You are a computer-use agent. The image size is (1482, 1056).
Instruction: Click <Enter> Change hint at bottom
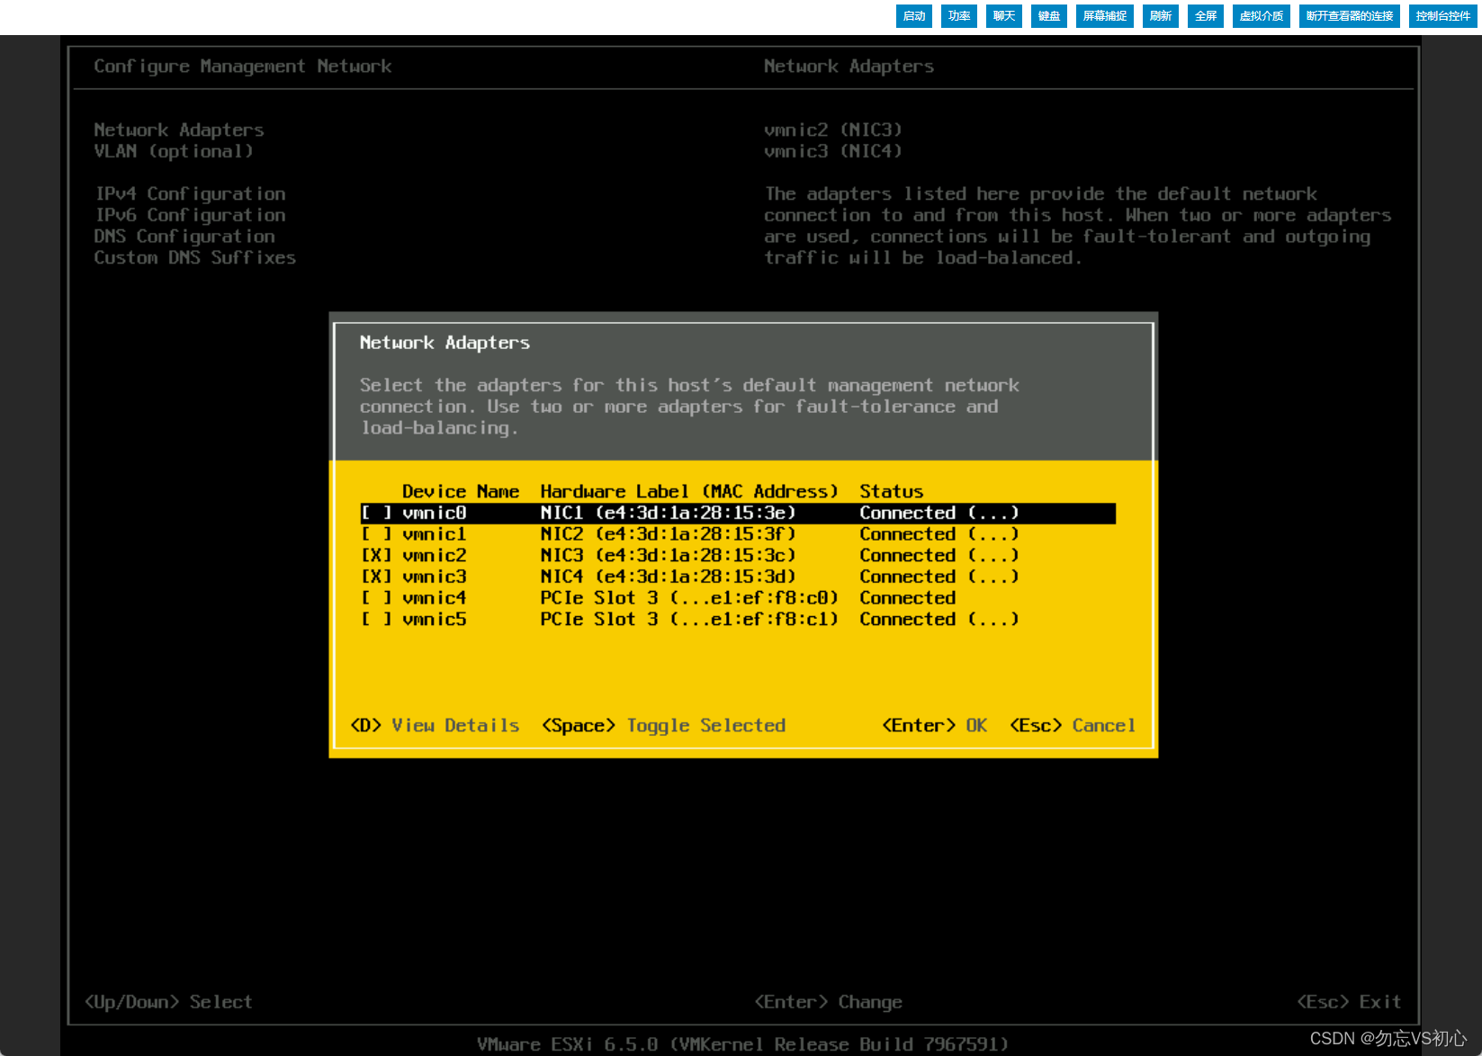tap(828, 1002)
